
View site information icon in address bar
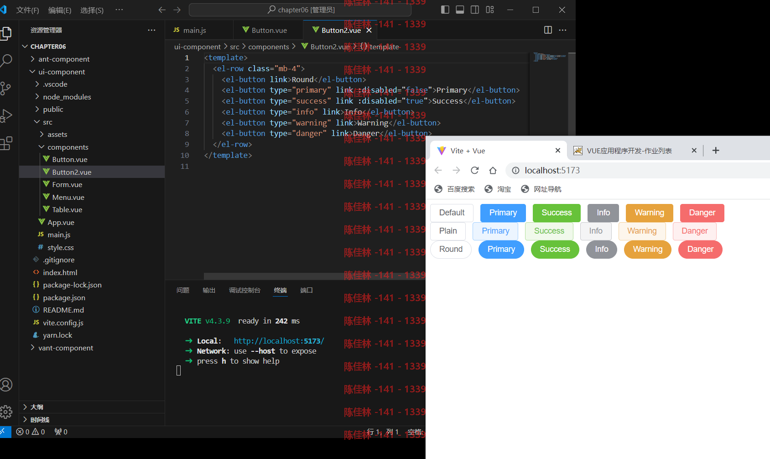click(x=515, y=170)
